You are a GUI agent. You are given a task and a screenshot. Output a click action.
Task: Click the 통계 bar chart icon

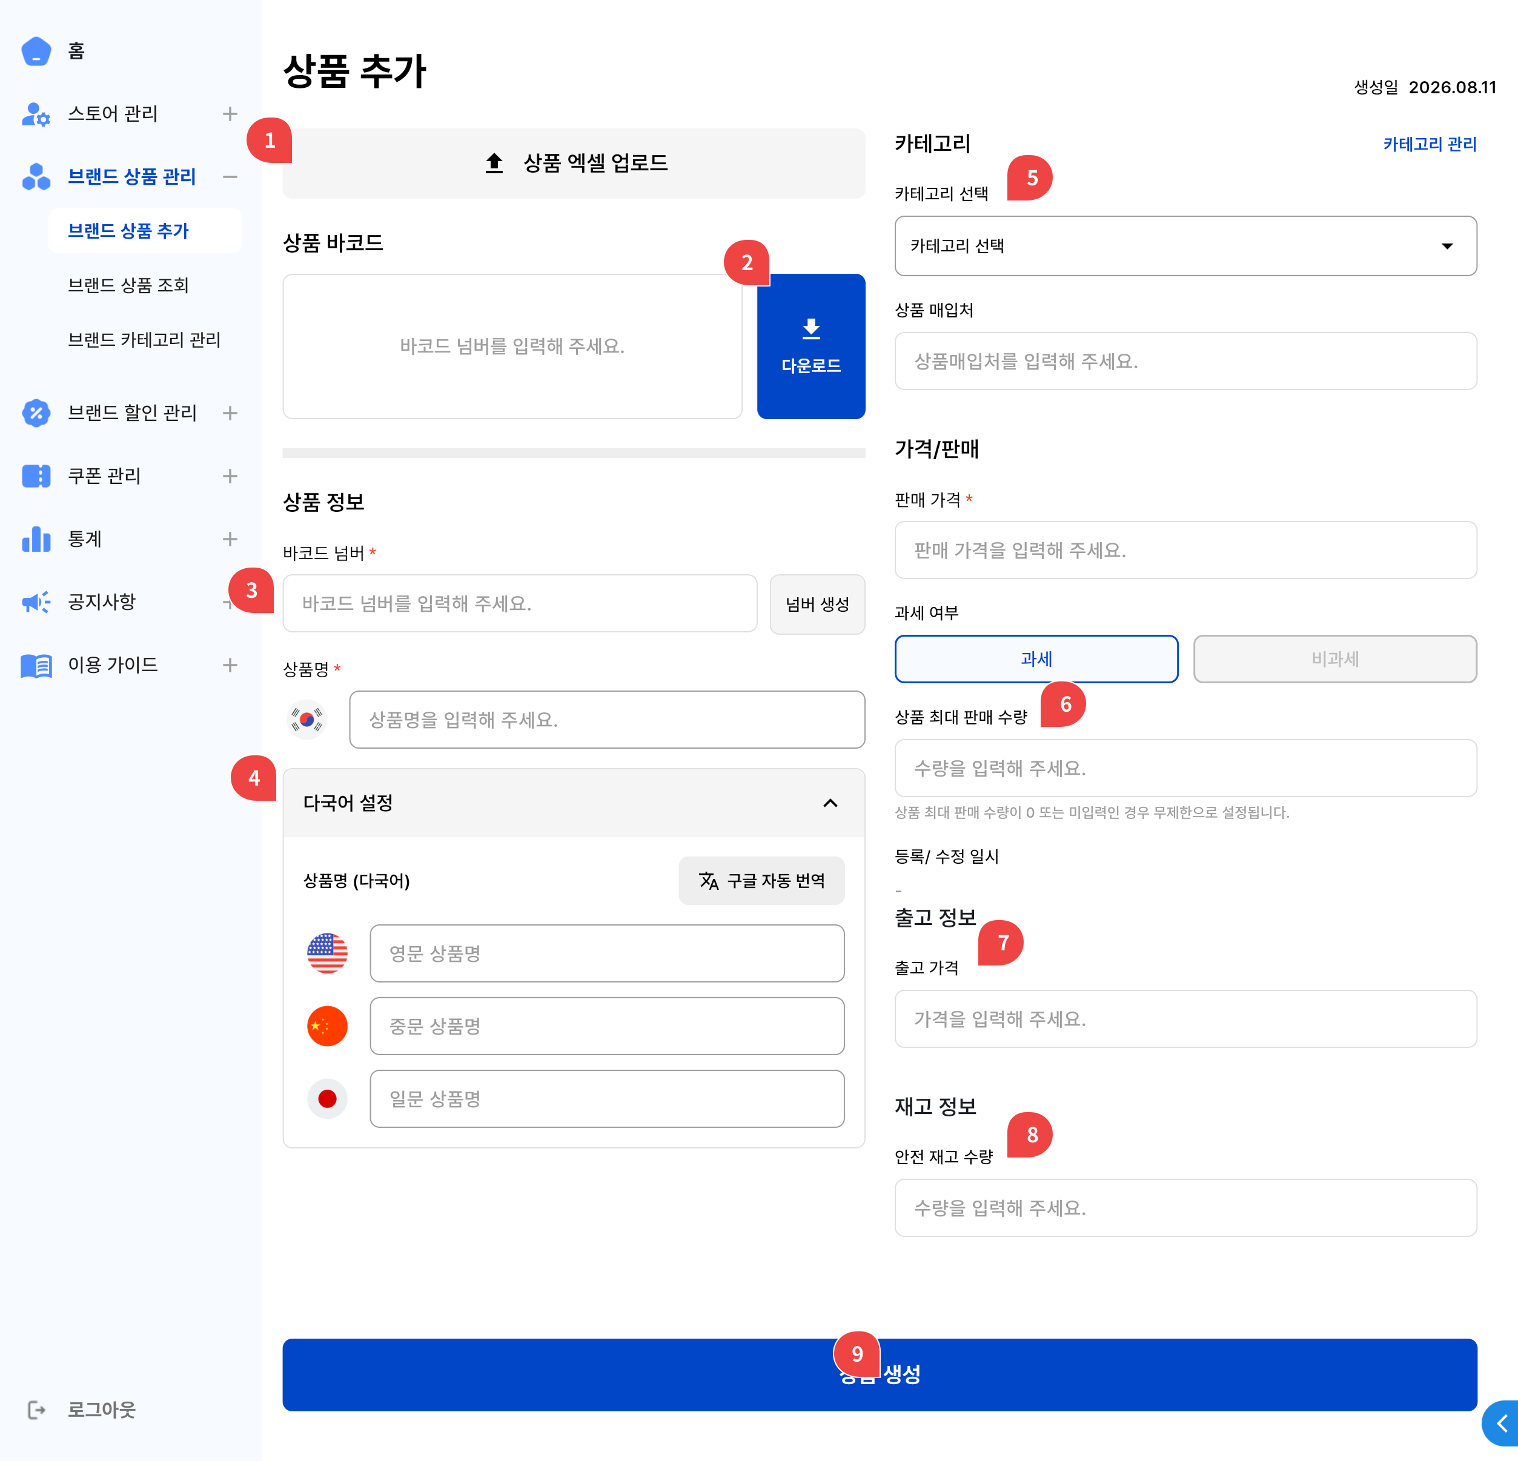click(x=36, y=538)
